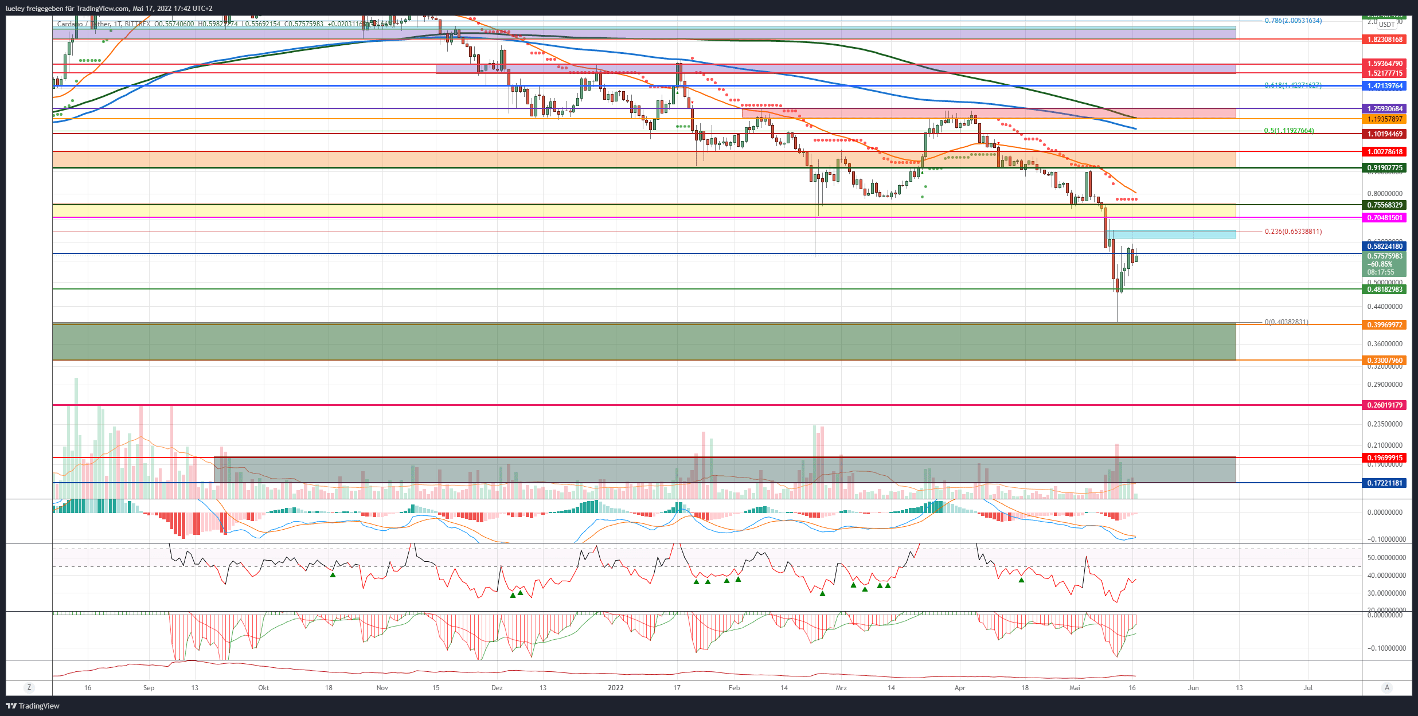The image size is (1418, 716).
Task: Open timezone settings via the Z button
Action: click(29, 687)
